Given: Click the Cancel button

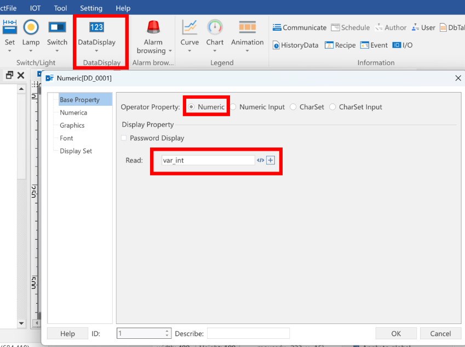Looking at the screenshot, I should click(x=440, y=333).
